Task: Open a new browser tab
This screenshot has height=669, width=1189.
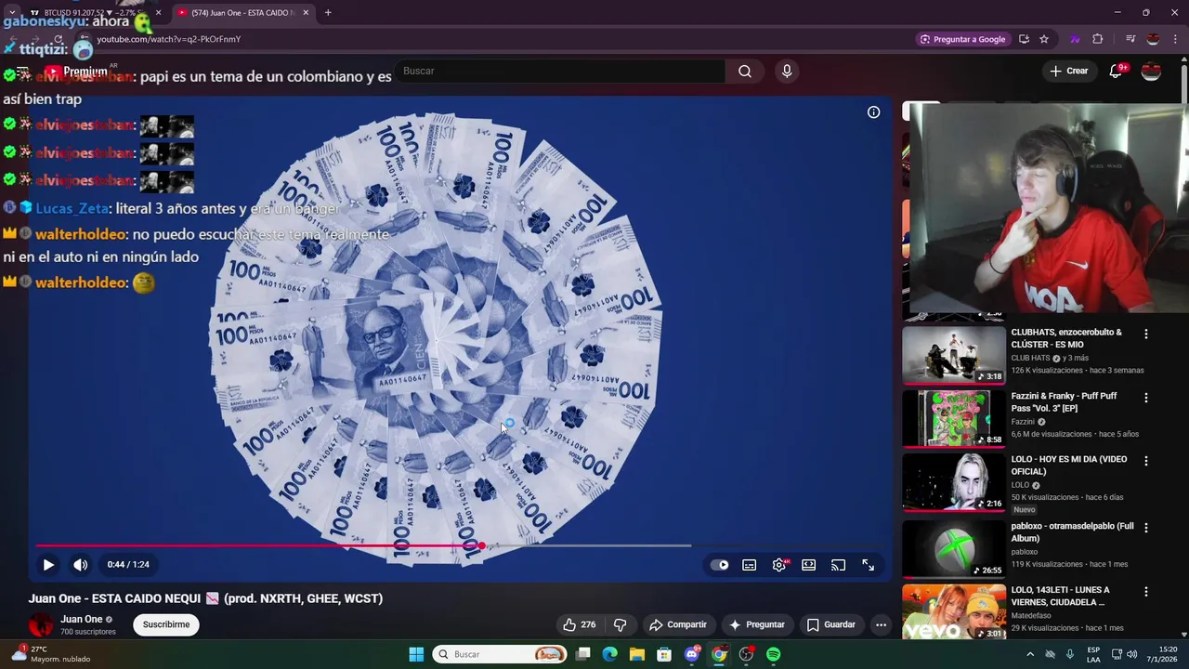Action: [x=328, y=13]
